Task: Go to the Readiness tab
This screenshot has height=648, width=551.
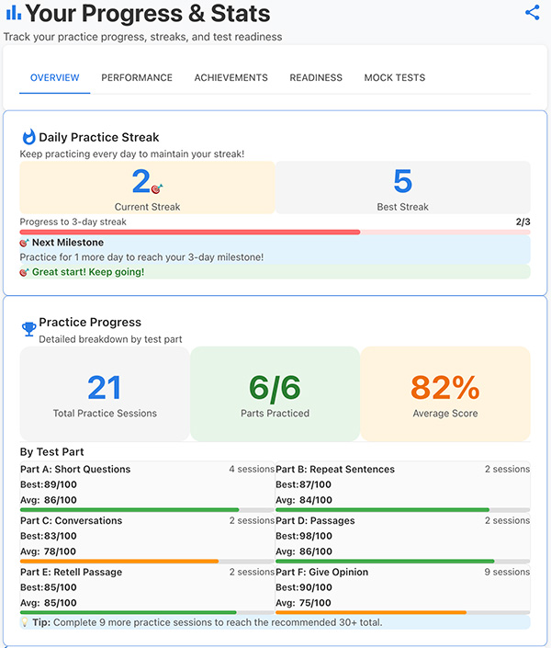Action: [316, 78]
